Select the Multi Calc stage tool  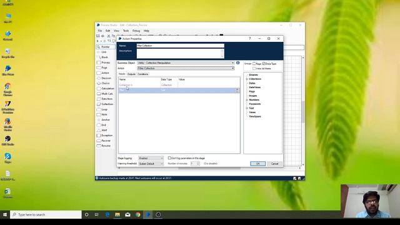tap(106, 94)
